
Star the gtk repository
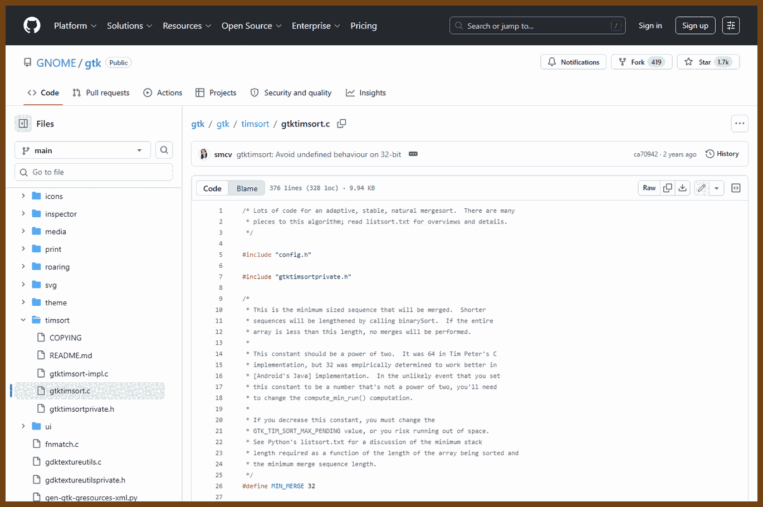point(708,62)
